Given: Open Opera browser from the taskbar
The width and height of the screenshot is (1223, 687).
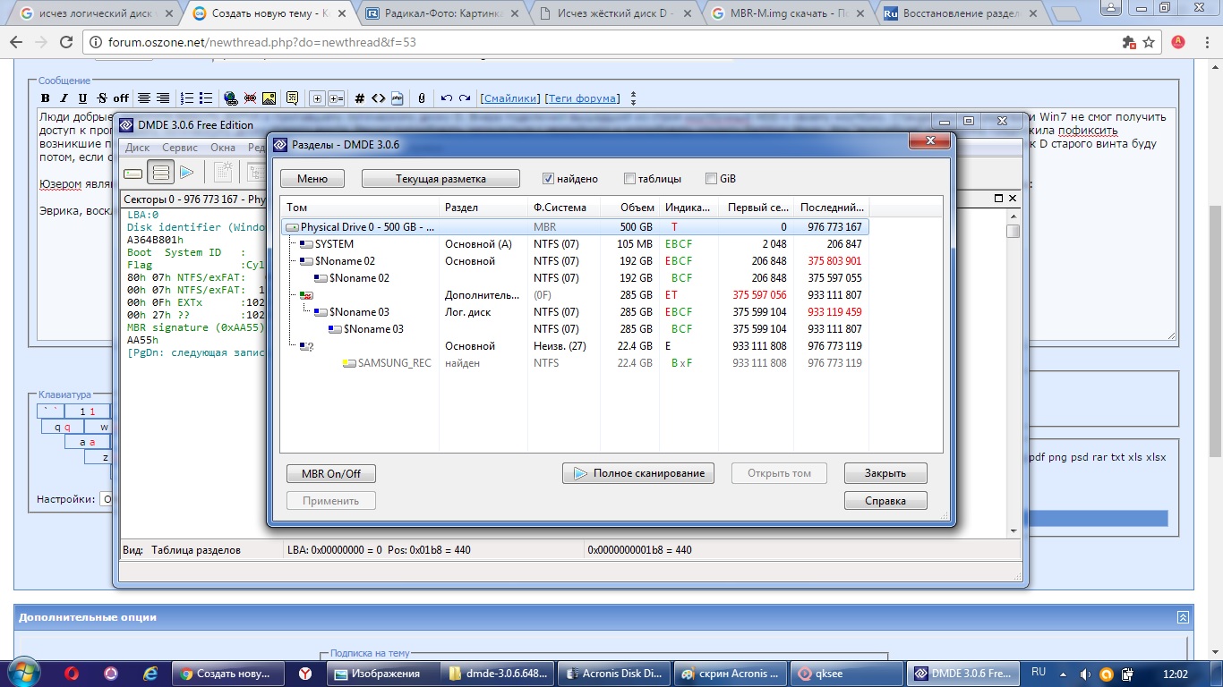Looking at the screenshot, I should (x=72, y=674).
